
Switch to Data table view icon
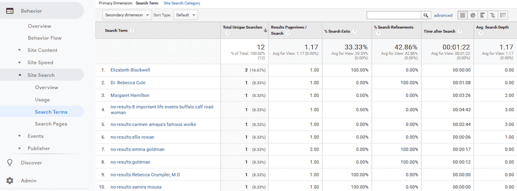pos(463,15)
